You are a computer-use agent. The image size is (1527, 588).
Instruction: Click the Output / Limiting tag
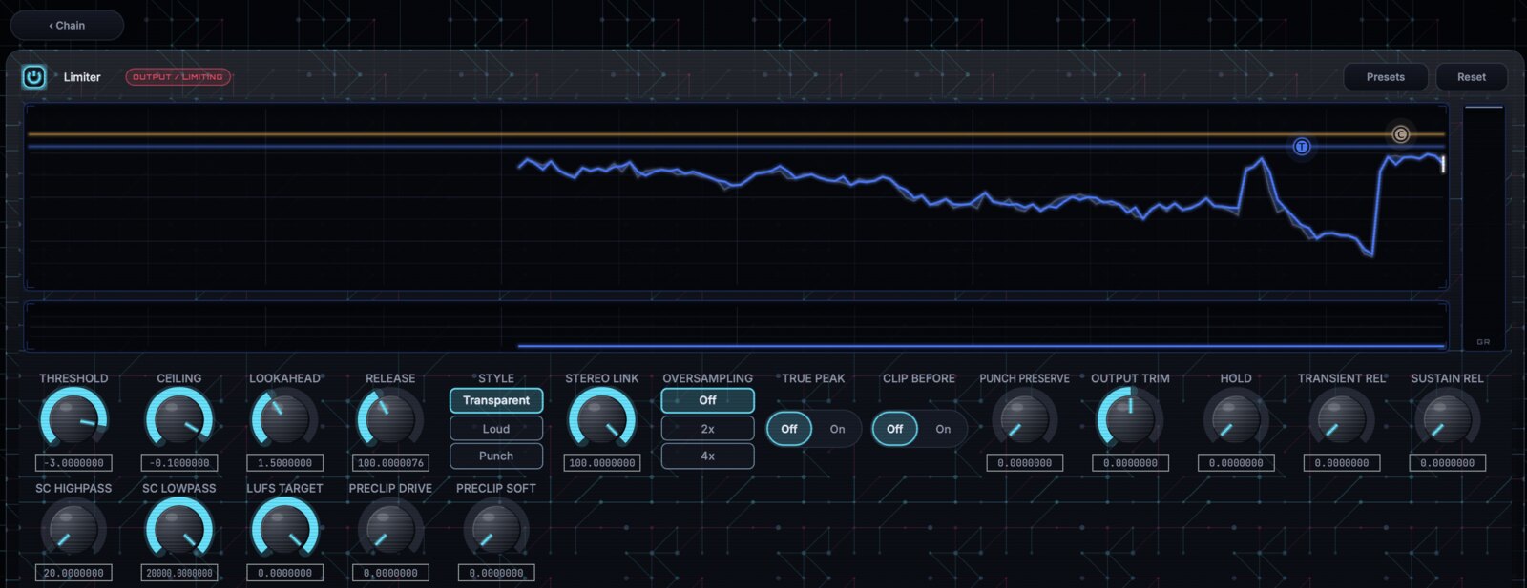pos(178,77)
